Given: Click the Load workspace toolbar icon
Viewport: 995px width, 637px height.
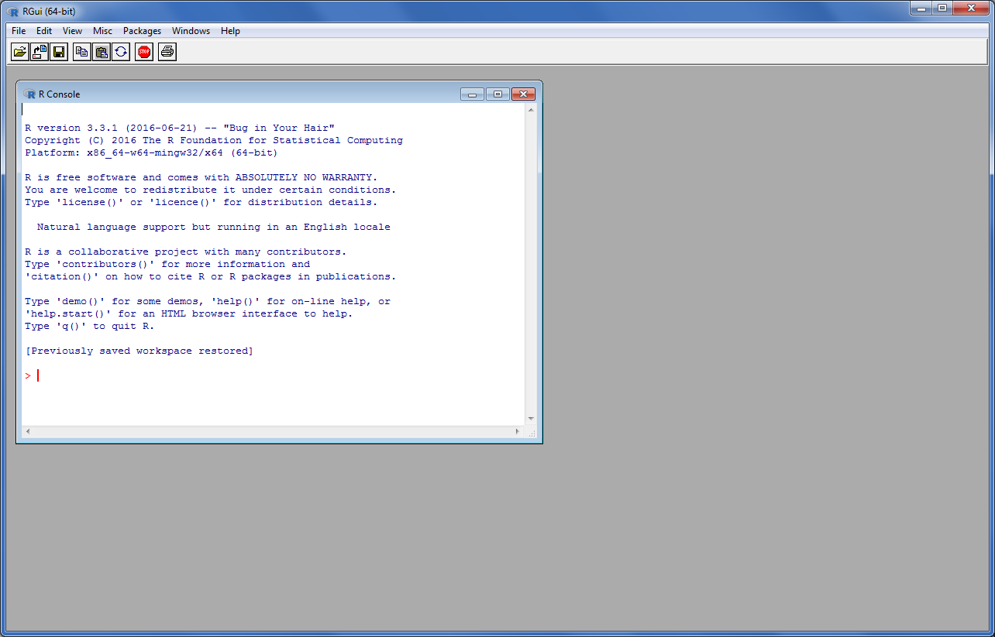Looking at the screenshot, I should coord(40,52).
